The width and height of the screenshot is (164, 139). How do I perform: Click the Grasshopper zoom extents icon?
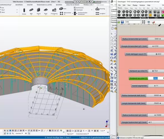click(144, 22)
